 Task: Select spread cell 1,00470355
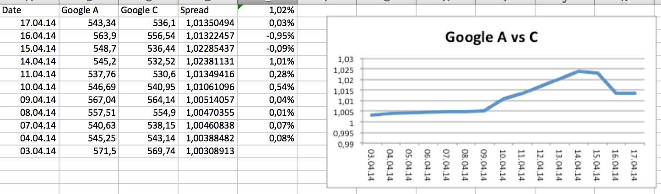pyautogui.click(x=208, y=112)
